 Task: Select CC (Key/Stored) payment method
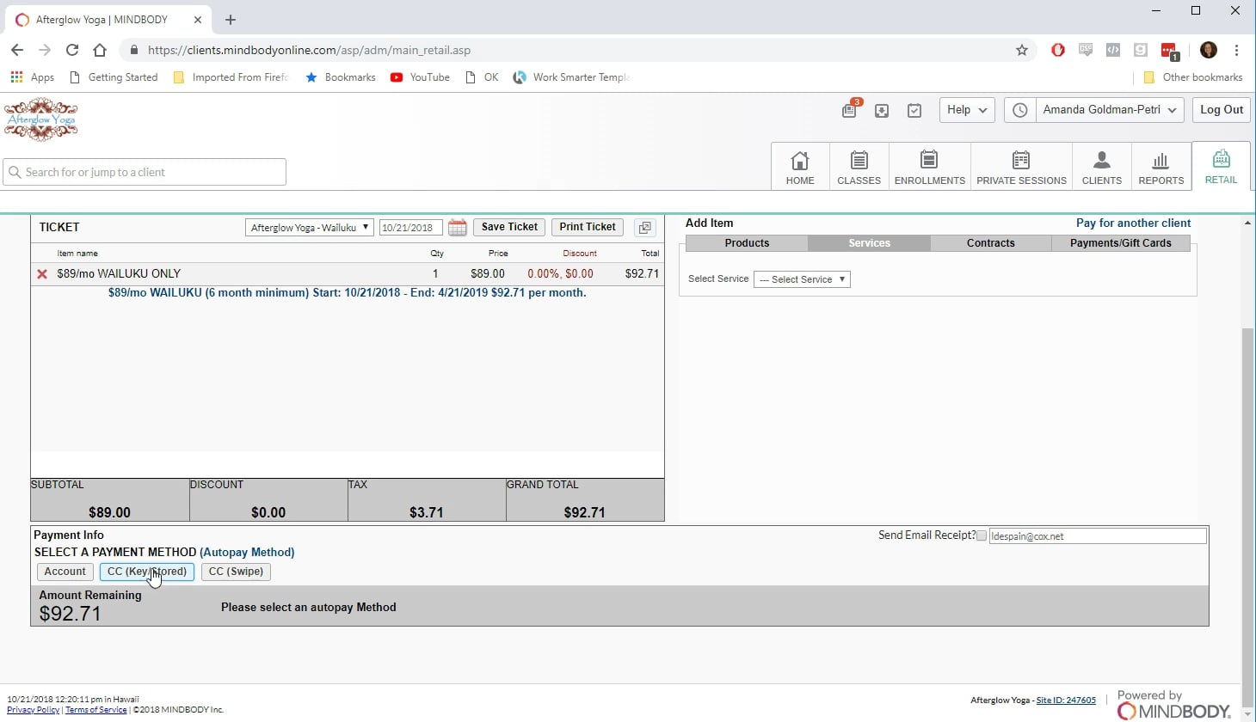click(147, 572)
